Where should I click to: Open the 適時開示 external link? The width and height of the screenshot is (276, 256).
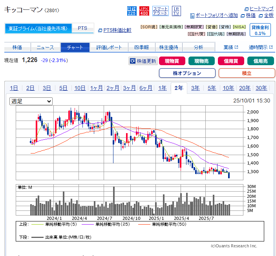click(260, 48)
